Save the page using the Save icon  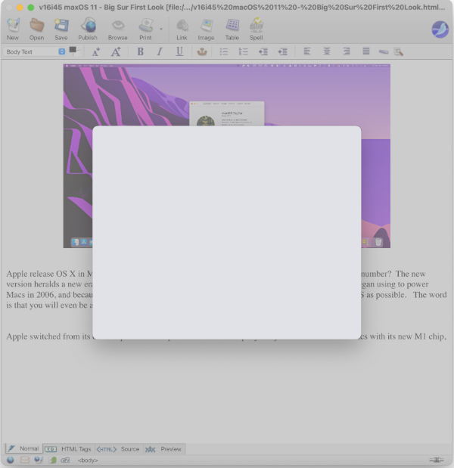pyautogui.click(x=61, y=27)
